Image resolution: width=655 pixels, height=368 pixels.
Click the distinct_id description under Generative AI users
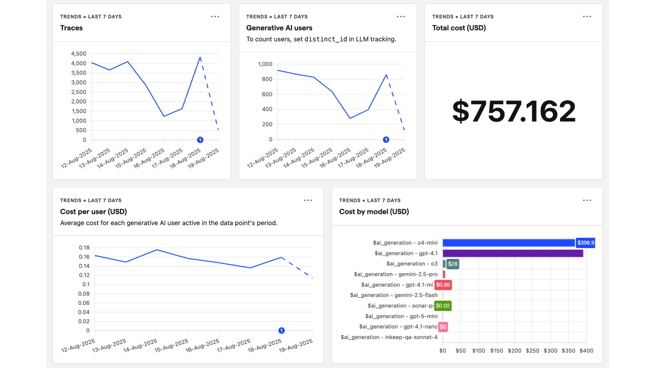(321, 39)
